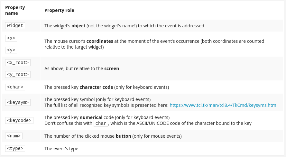Click the bold text character code
The height and width of the screenshot is (157, 286).
[x=96, y=87]
